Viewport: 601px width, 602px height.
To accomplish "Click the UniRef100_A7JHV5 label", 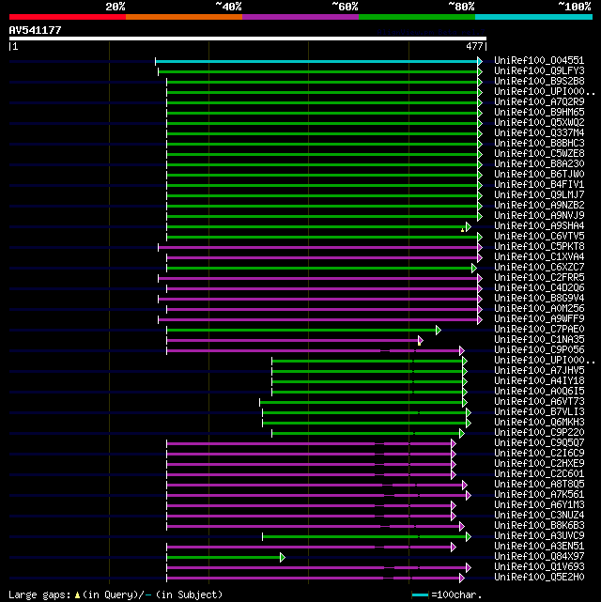I will (539, 370).
